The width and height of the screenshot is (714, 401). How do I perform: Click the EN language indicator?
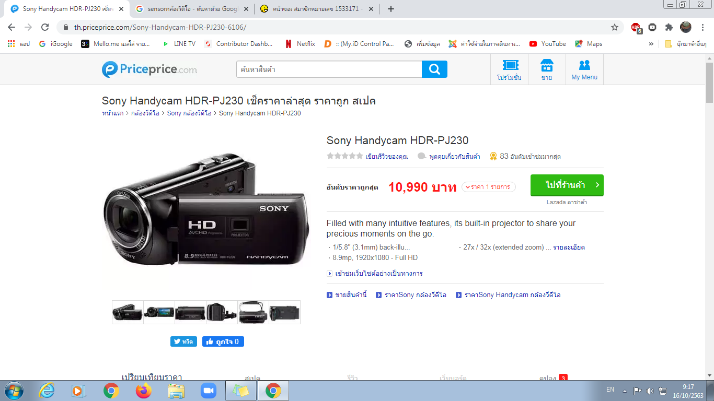coord(610,390)
